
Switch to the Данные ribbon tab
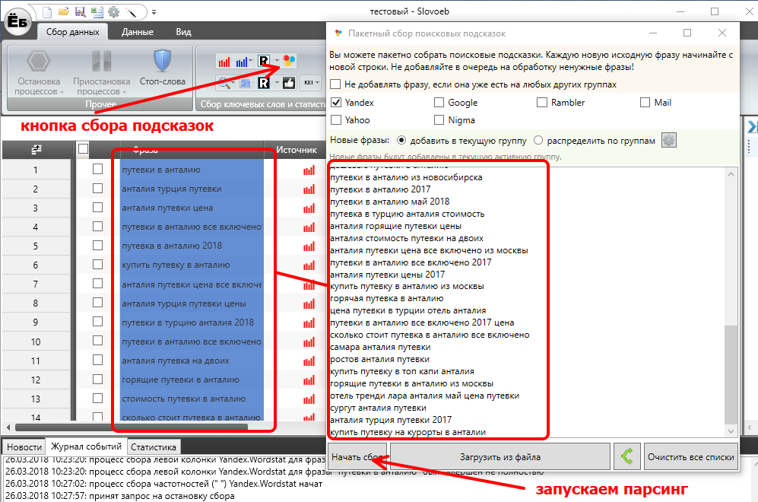pyautogui.click(x=138, y=32)
